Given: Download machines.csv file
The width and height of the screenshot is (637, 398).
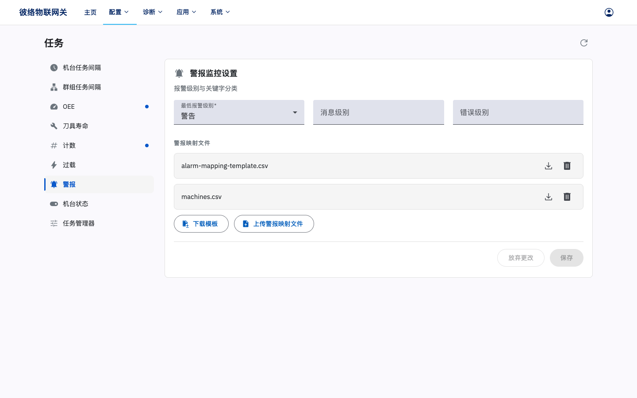Looking at the screenshot, I should 549,197.
